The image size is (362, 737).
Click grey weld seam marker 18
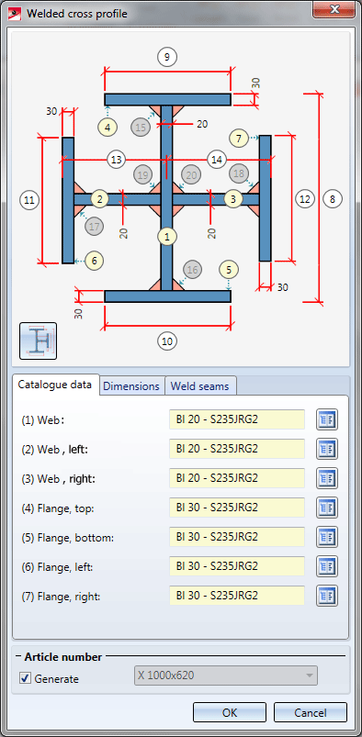click(x=239, y=173)
